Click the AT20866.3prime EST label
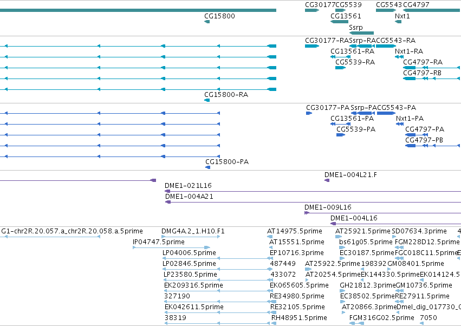The image size is (461, 326). 369,307
